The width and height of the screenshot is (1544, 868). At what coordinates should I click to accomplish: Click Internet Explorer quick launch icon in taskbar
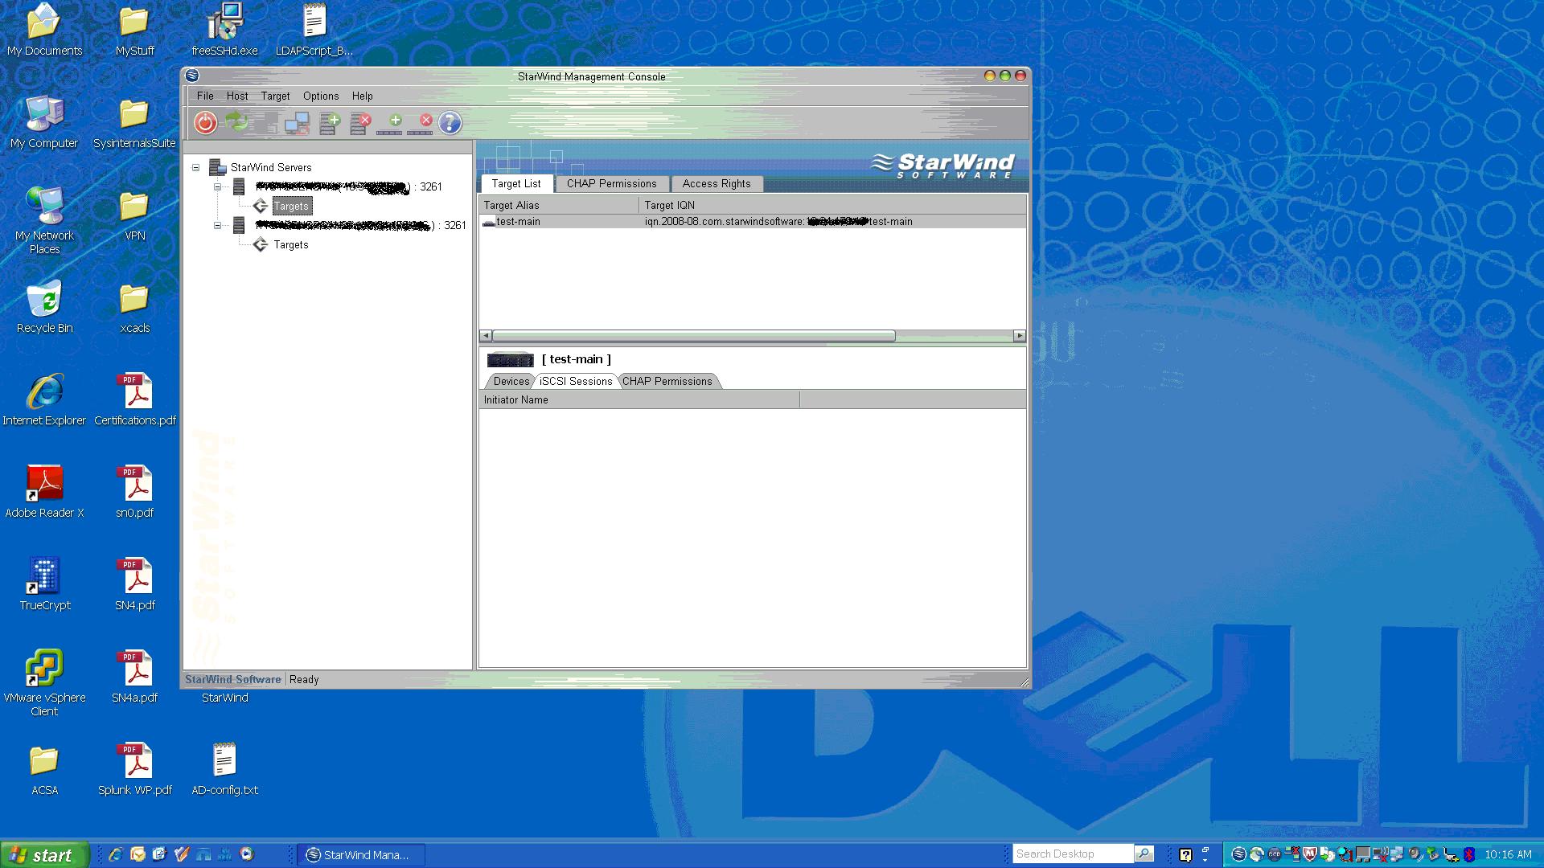coord(116,854)
